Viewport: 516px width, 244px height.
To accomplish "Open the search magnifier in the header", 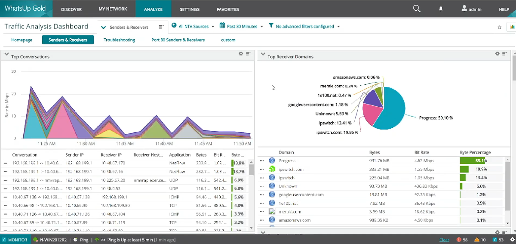I will tap(416, 9).
